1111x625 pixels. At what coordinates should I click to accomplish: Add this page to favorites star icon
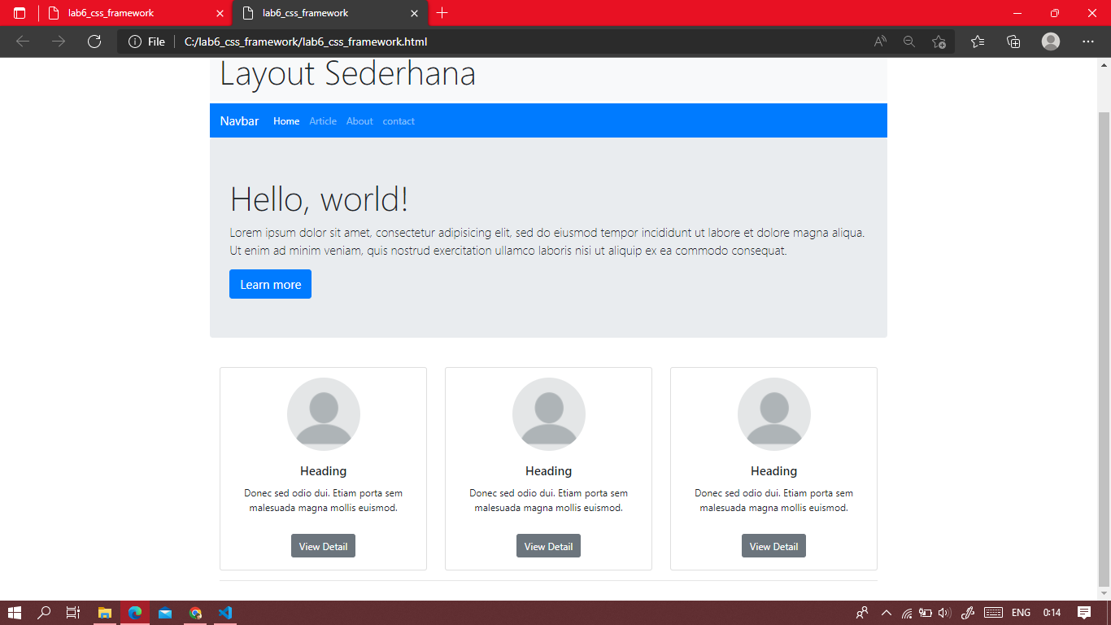point(939,42)
